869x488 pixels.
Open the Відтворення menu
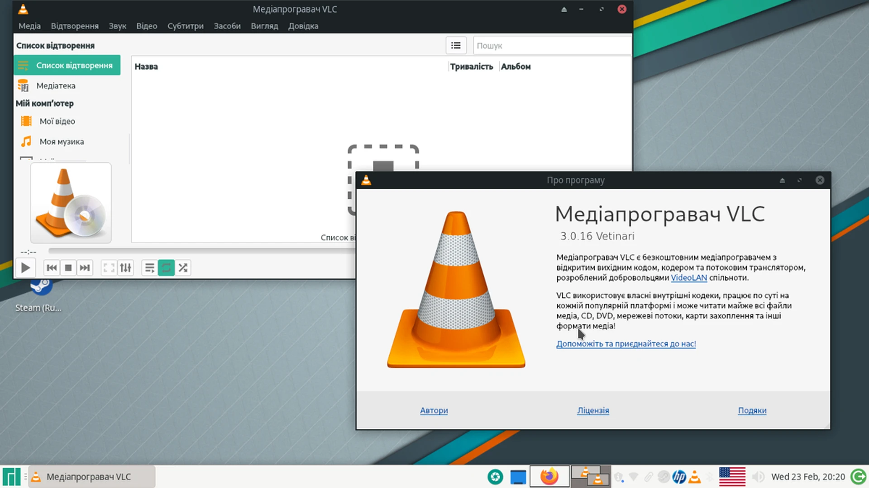click(75, 26)
